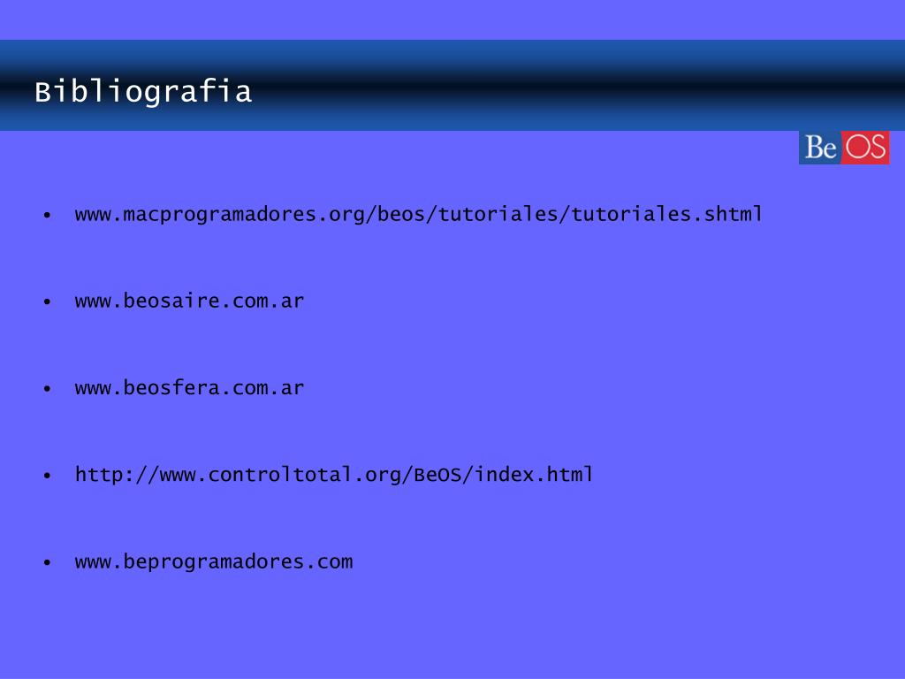Click the red "OS" half of the logo

865,148
